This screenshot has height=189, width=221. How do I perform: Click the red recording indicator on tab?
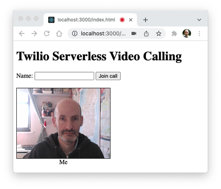pyautogui.click(x=122, y=20)
